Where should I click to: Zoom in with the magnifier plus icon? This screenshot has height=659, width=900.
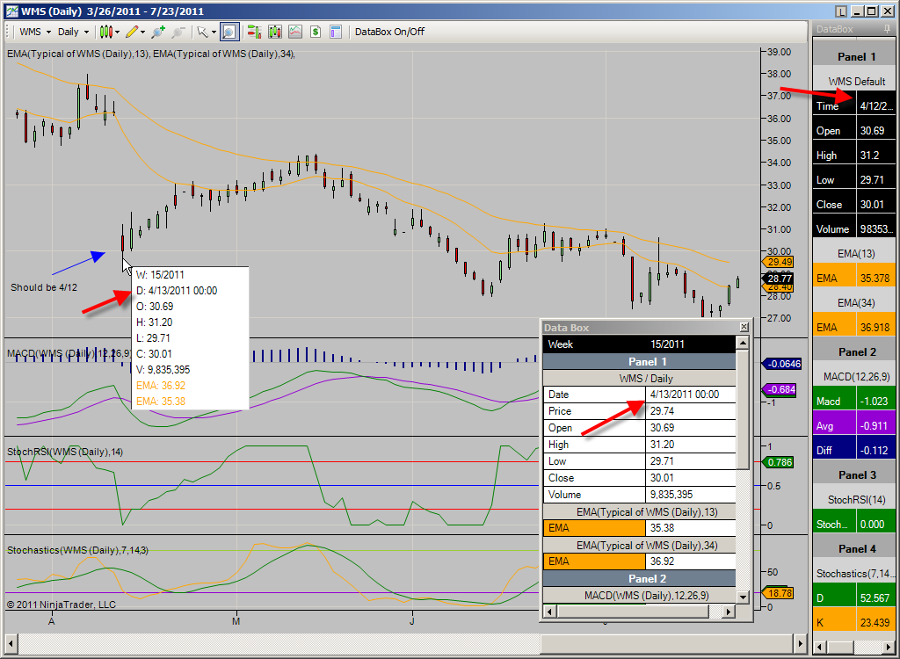coord(158,32)
